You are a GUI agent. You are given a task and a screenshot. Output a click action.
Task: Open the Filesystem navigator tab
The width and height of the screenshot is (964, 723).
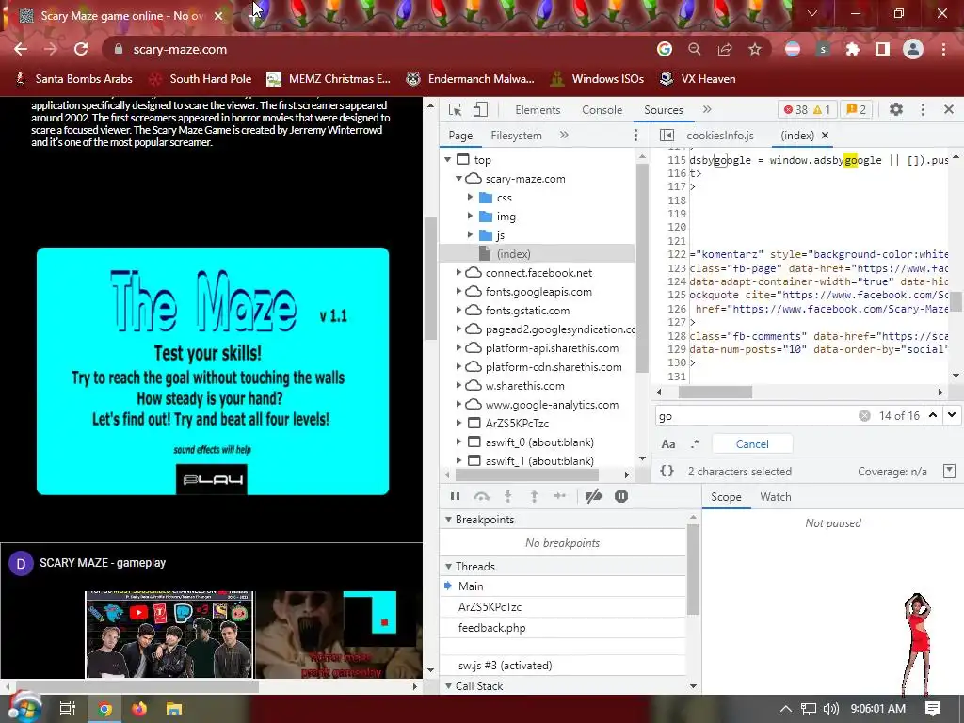tap(516, 136)
